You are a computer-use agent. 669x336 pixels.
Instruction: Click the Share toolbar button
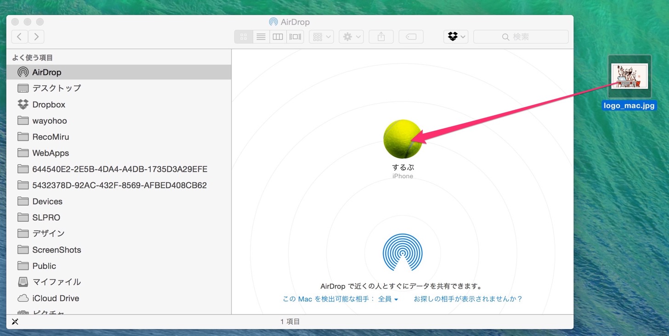coord(381,37)
